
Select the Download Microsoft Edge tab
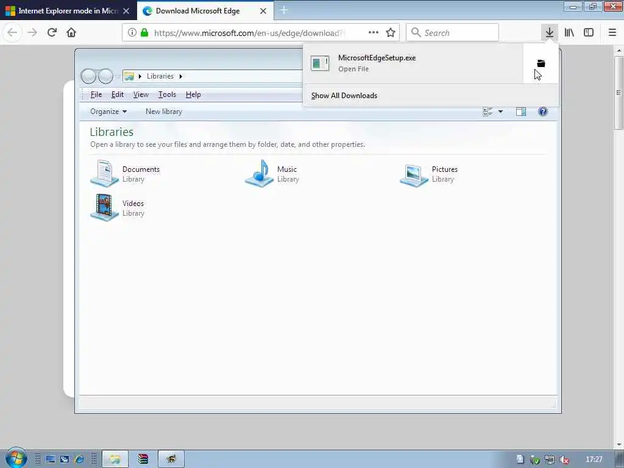(x=205, y=11)
